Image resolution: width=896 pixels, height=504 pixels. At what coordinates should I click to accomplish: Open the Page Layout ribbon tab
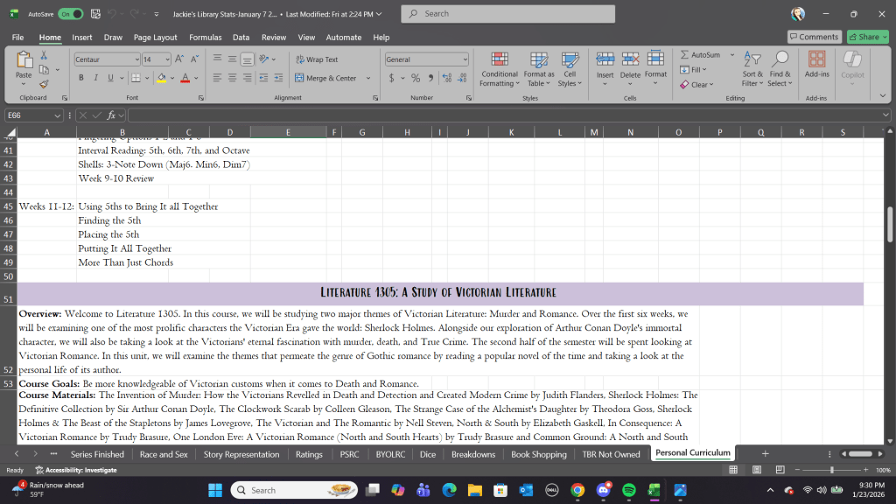[x=155, y=38]
